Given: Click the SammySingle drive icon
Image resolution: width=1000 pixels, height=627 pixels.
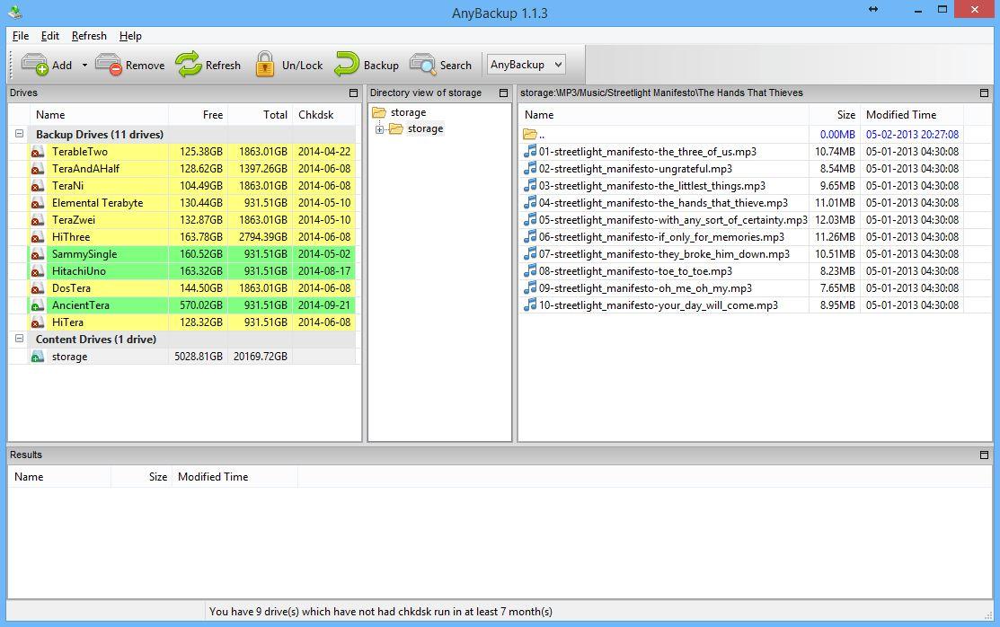Looking at the screenshot, I should pos(38,254).
